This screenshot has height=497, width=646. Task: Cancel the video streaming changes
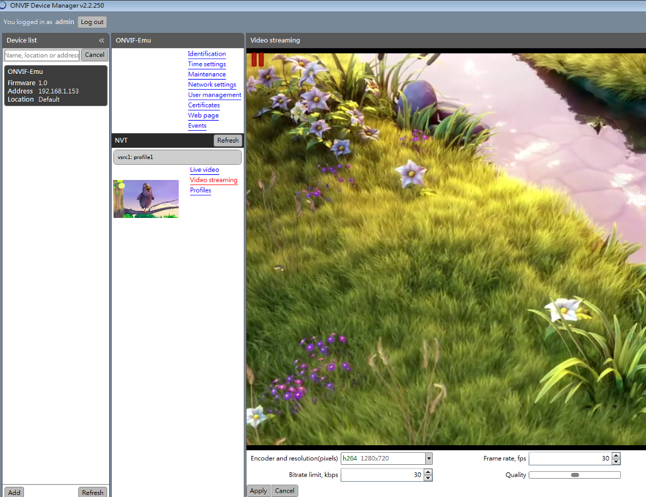click(285, 491)
